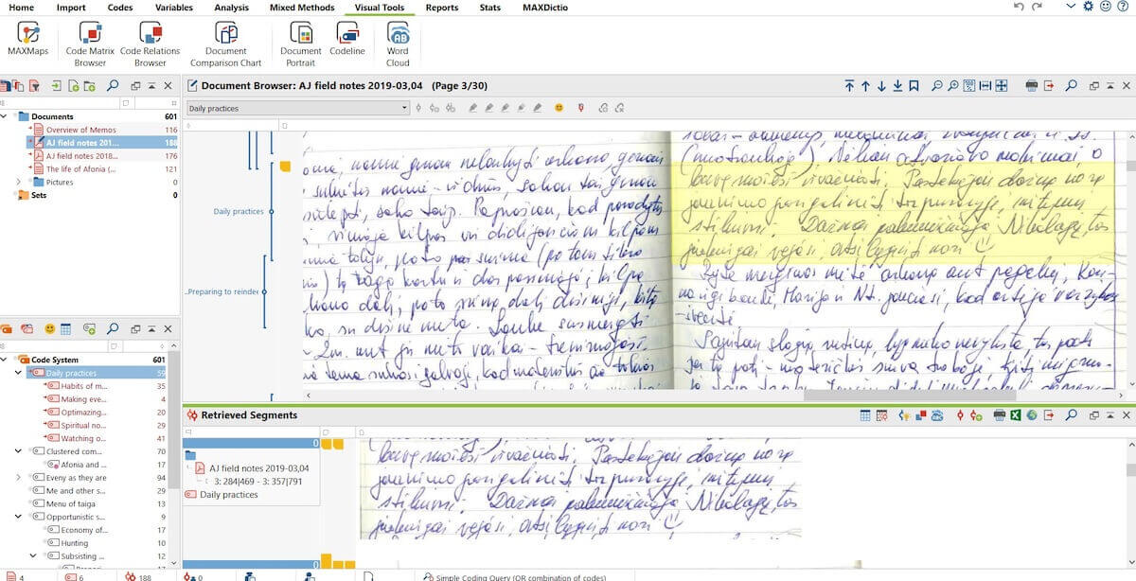Search in the Code System panel
Screen dimensions: 1136x581
tap(113, 329)
